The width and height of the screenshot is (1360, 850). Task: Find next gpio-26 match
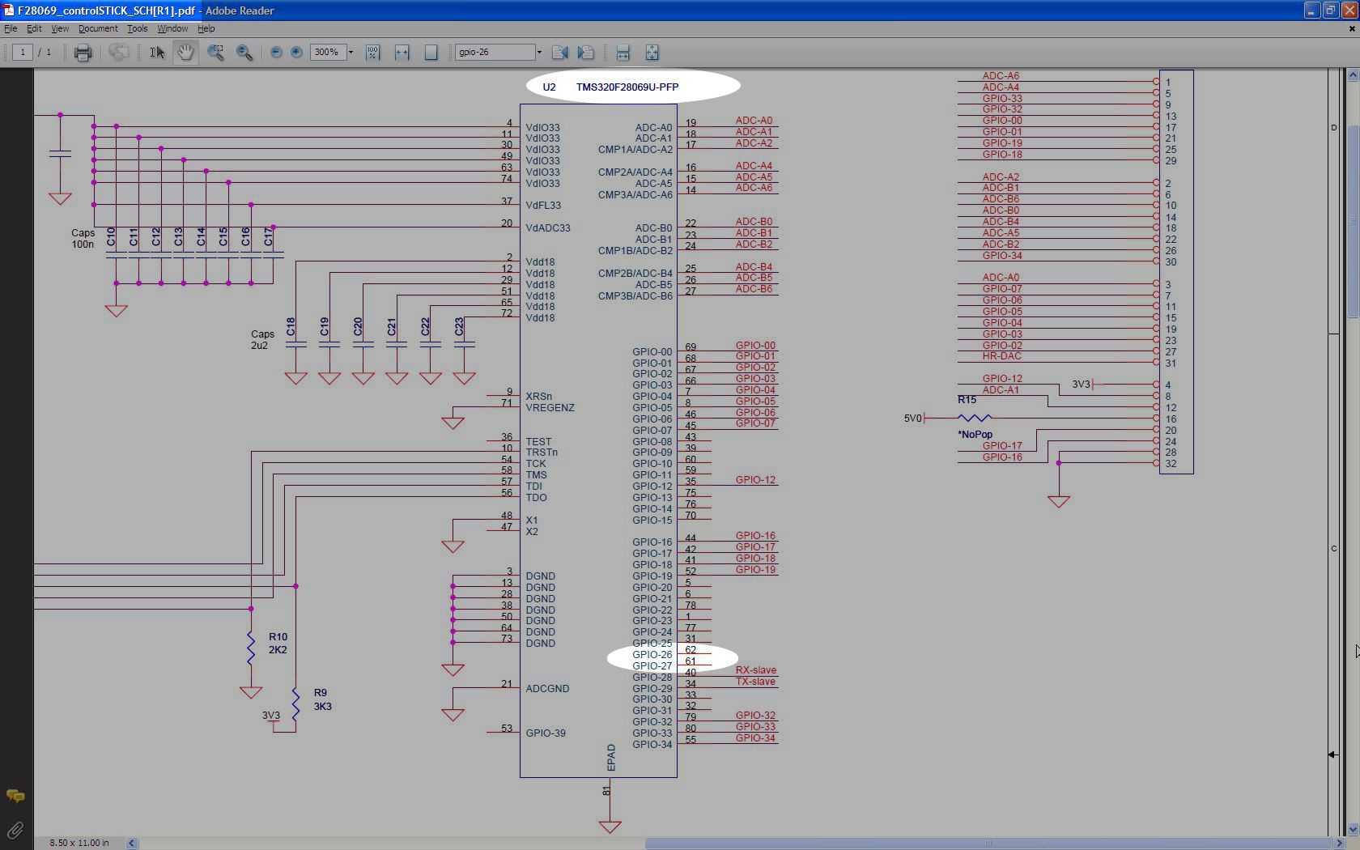(x=586, y=53)
